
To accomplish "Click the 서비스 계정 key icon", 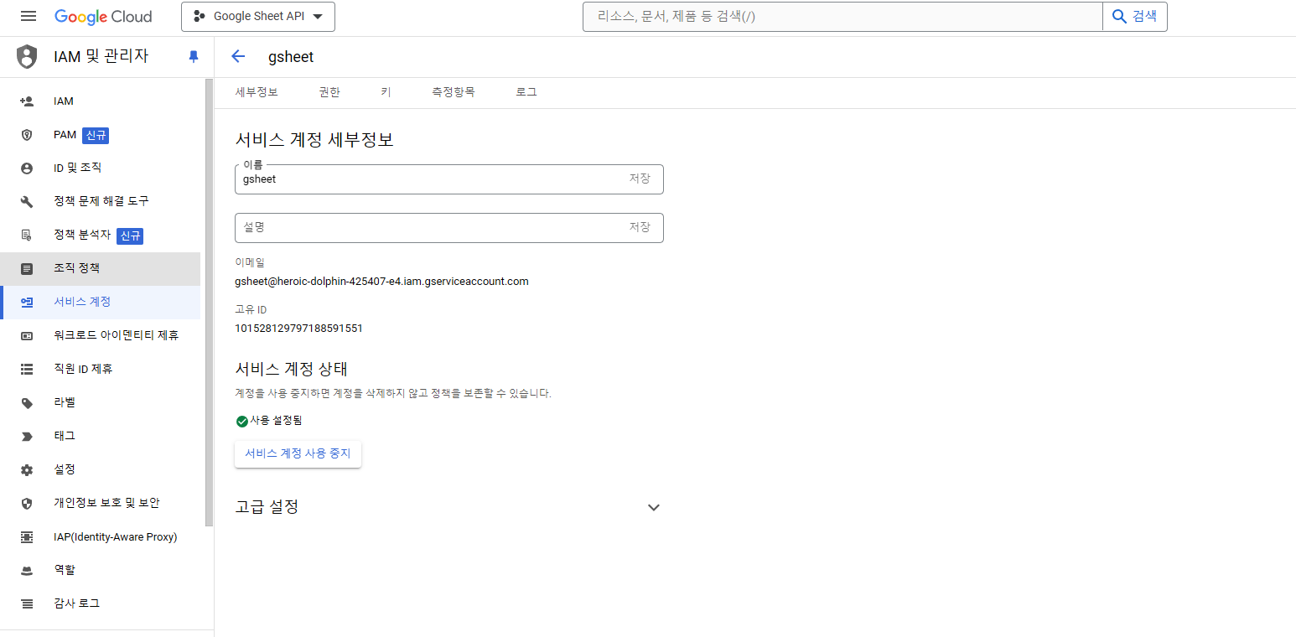I will (x=27, y=303).
